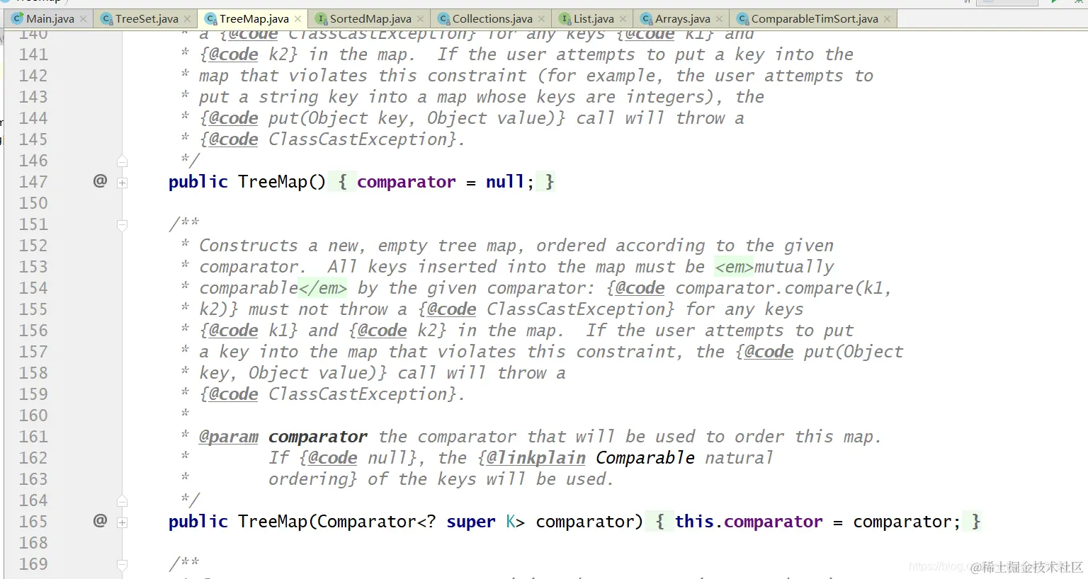Click the interface icon on the SortedMap.java tab

(x=321, y=18)
